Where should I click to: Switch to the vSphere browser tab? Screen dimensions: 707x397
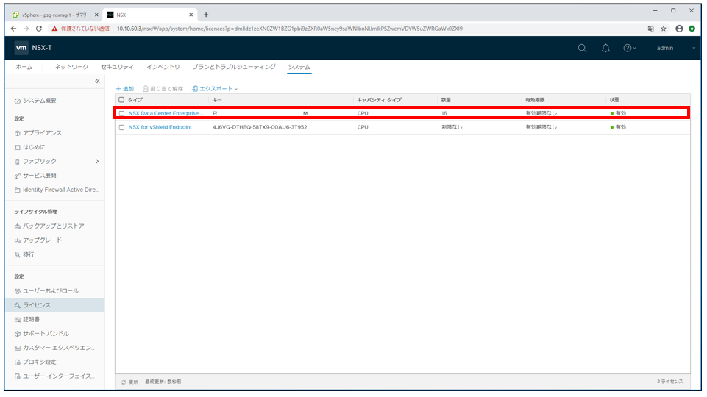click(54, 15)
